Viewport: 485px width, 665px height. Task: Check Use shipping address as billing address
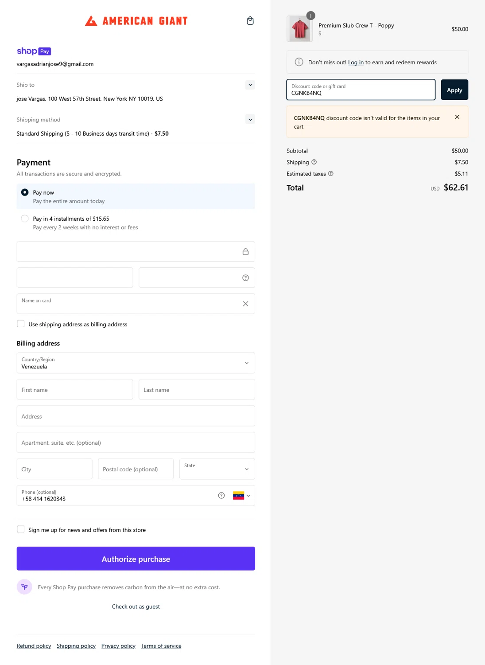(x=21, y=324)
